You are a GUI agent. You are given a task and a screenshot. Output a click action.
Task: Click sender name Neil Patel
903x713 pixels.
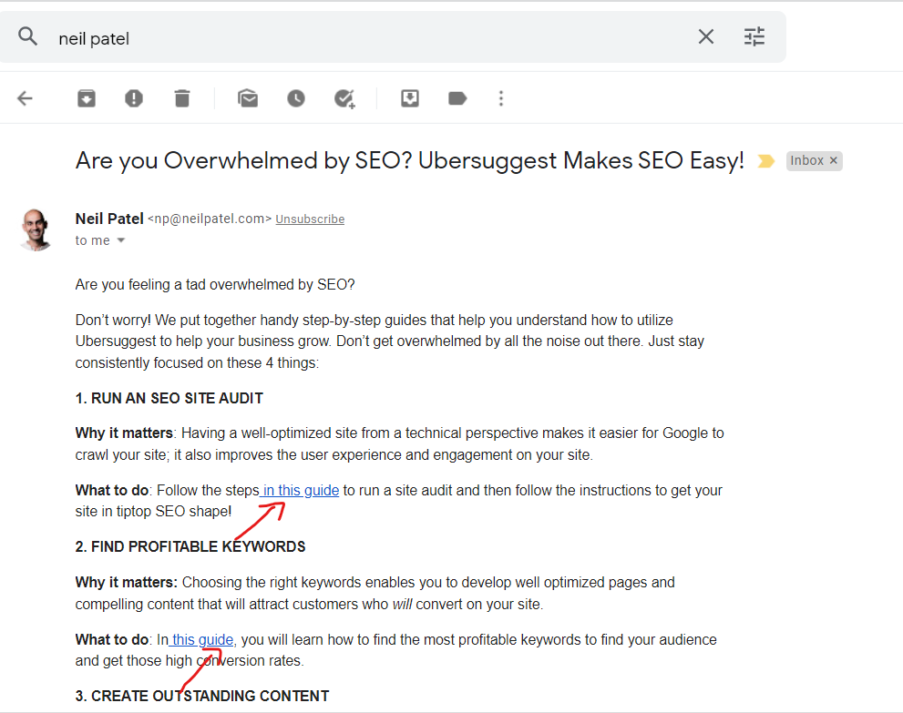click(109, 219)
